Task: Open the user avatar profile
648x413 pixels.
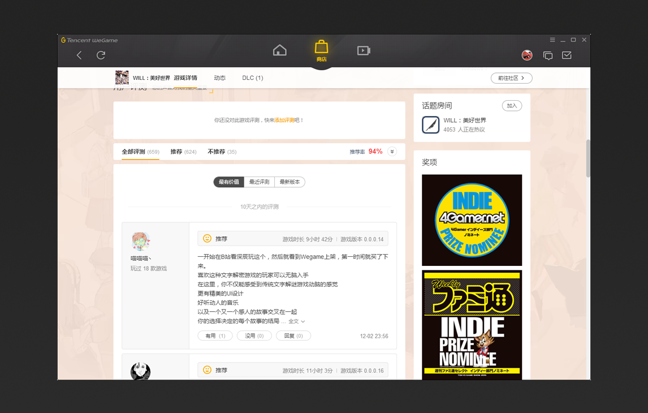Action: (x=527, y=55)
